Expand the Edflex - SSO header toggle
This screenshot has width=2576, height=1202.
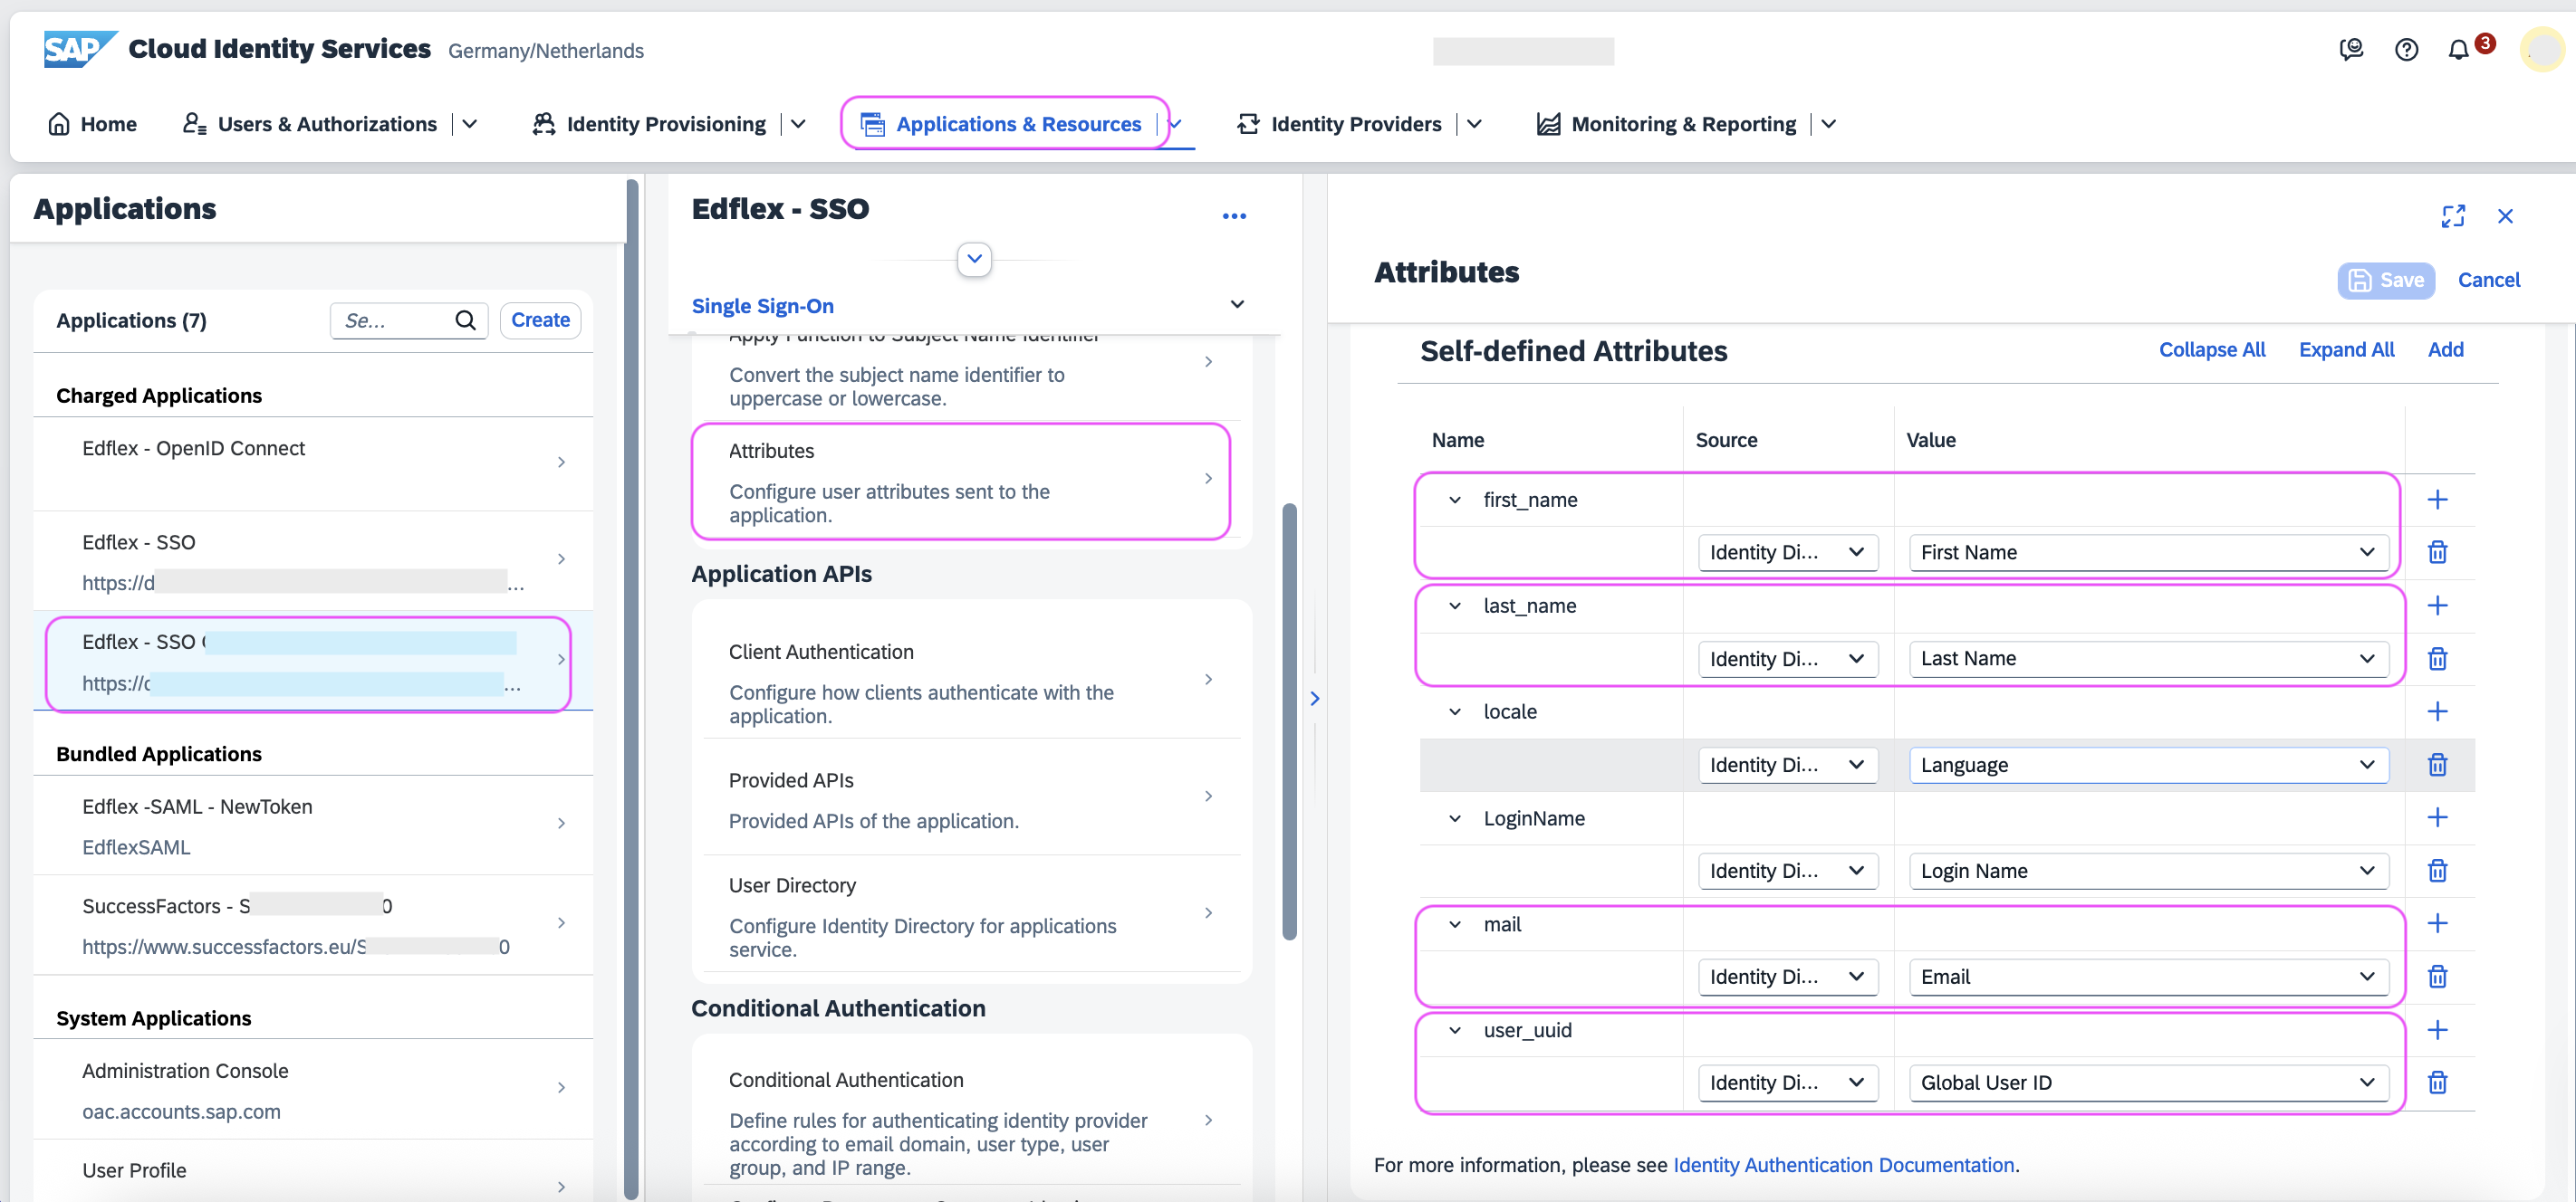(974, 259)
